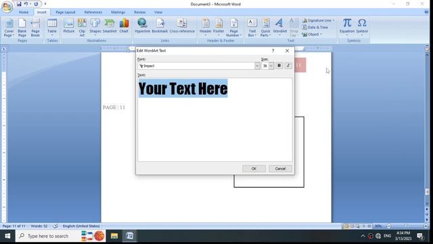The image size is (433, 244).
Task: Open help in WordArt dialog
Action: pos(273,51)
